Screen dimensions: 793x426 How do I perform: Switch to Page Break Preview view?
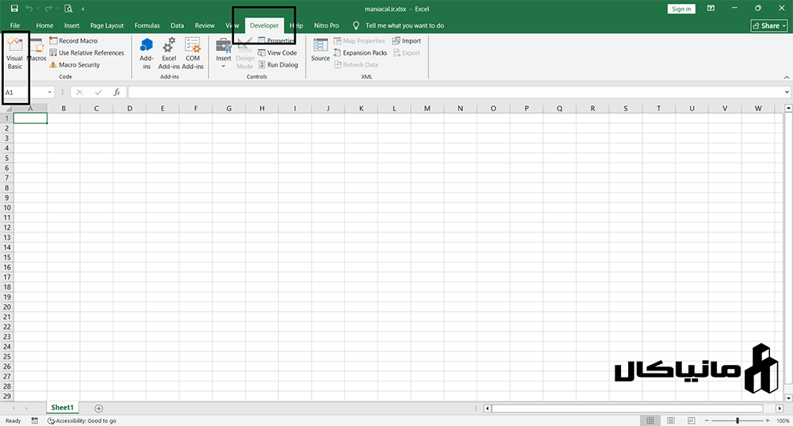(x=691, y=420)
